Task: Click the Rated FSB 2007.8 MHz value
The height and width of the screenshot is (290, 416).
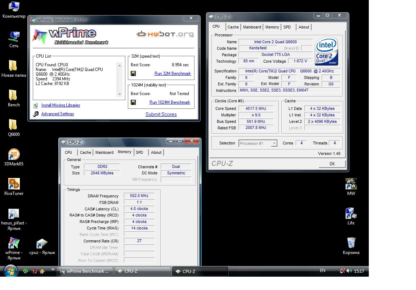Action: [x=256, y=128]
